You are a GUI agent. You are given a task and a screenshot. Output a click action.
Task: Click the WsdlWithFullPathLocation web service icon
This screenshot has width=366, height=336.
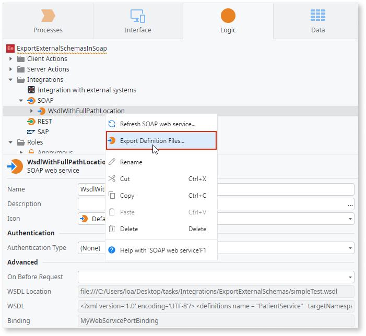click(x=42, y=111)
